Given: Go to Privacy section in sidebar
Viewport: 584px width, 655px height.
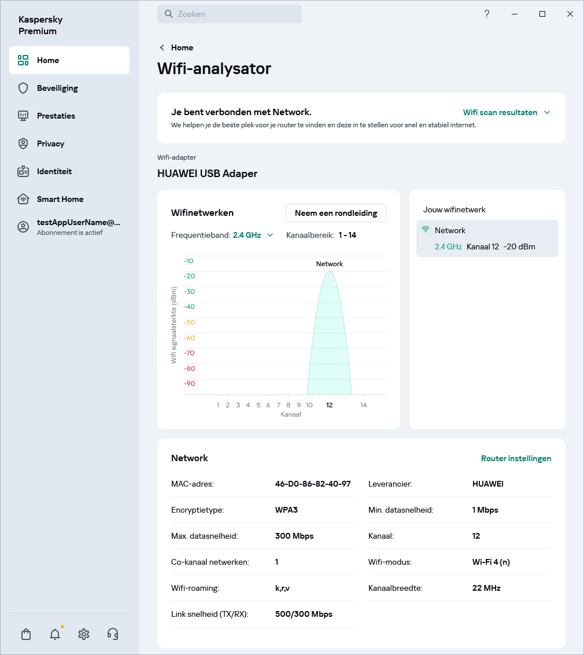Looking at the screenshot, I should click(50, 143).
